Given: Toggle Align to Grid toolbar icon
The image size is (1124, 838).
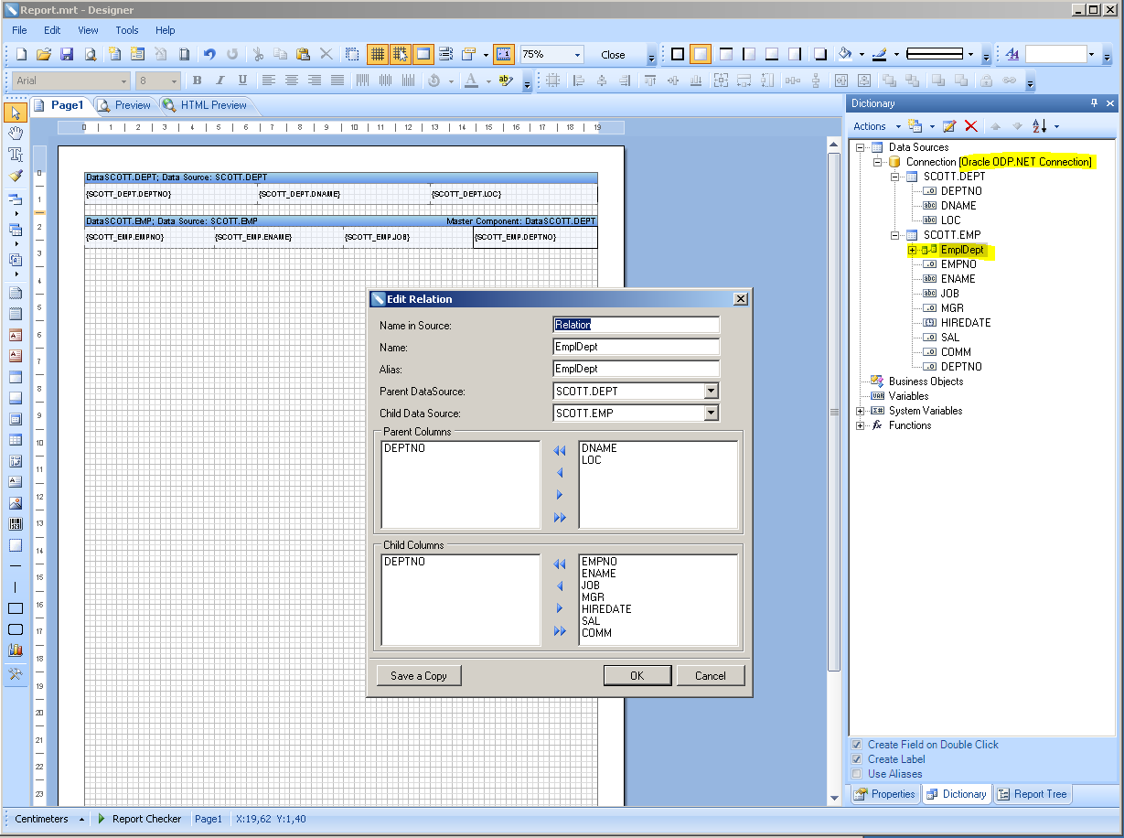Looking at the screenshot, I should (400, 55).
